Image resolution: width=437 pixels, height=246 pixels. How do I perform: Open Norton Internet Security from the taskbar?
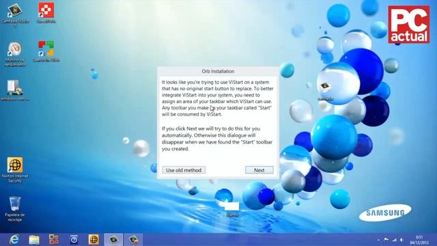[94, 240]
